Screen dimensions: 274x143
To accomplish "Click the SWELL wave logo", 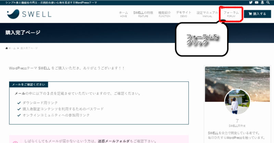I will pos(29,14).
